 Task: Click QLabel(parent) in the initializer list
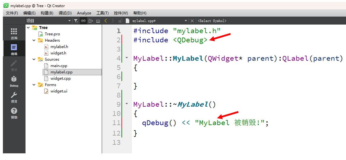[312, 58]
